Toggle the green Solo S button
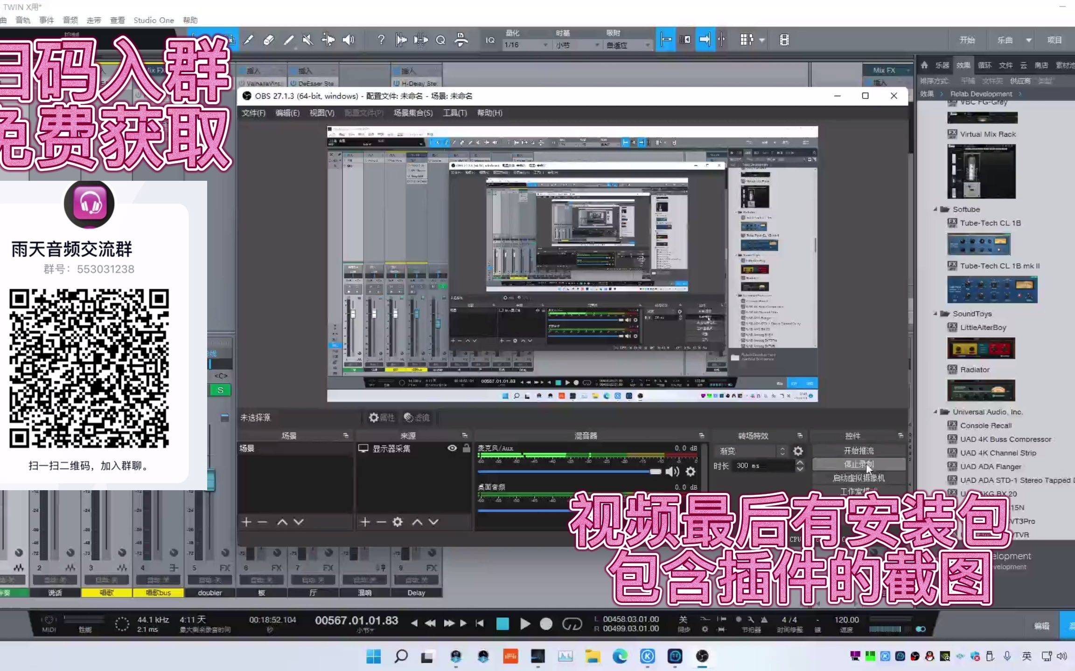 [x=220, y=390]
